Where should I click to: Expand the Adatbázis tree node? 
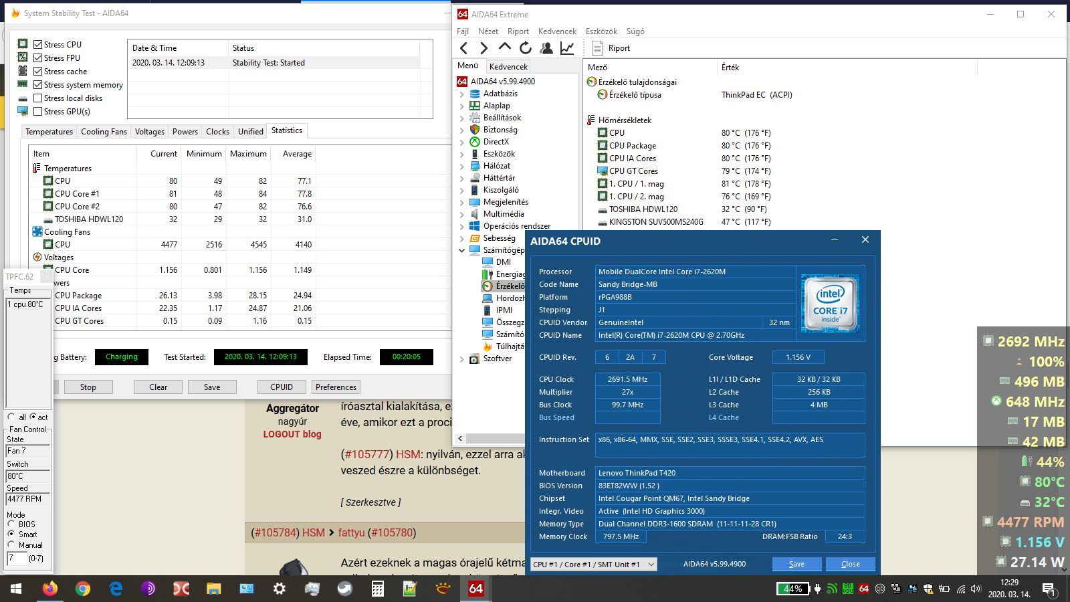tap(461, 94)
